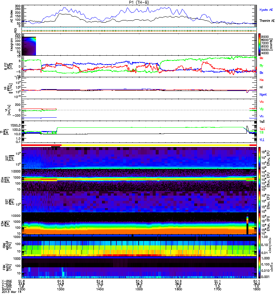278x297 pixels.
Task: Click the 1600 time axis label
Action: coord(178,289)
